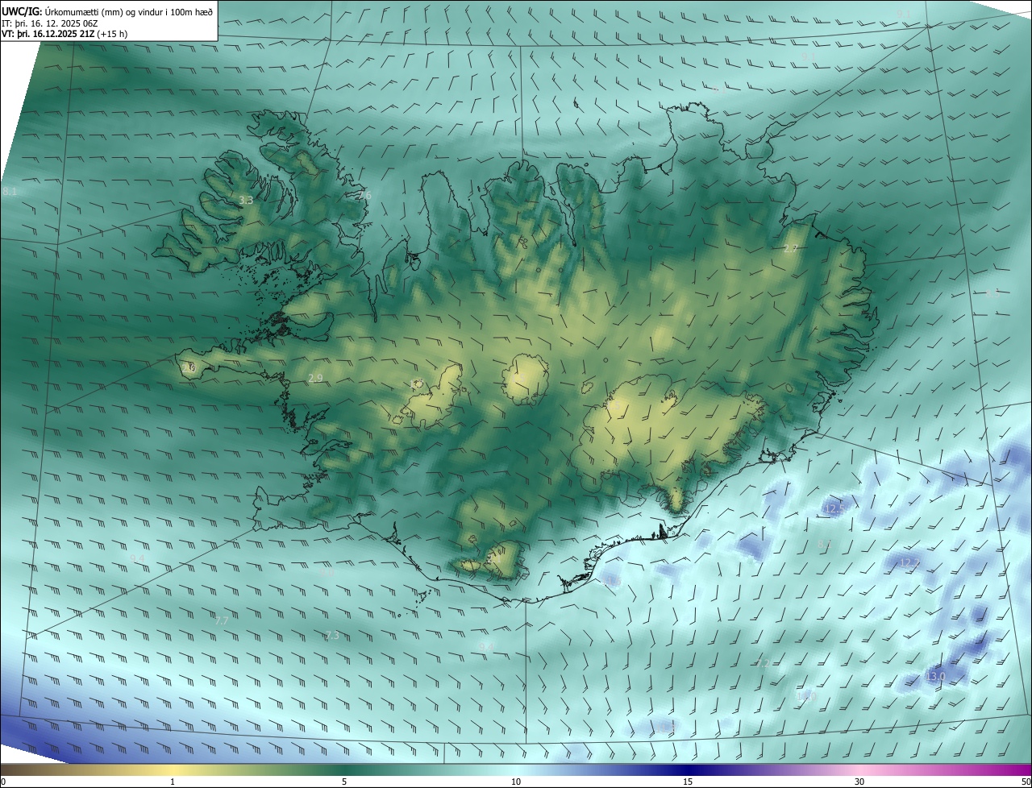Screen dimensions: 1032x788
Task: Click the 8.1 value at the left map edge
Action: [10, 192]
